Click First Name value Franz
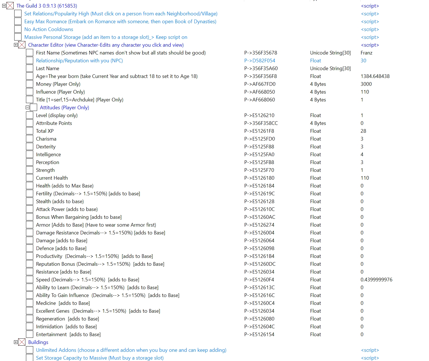The width and height of the screenshot is (429, 361). coord(366,53)
